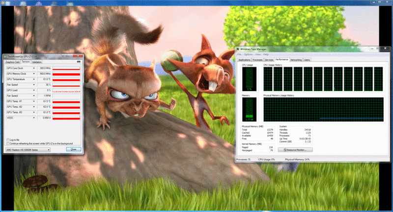This screenshot has width=393, height=212.
Task: Click the Physical Memory Usage History graph
Action: [323, 109]
